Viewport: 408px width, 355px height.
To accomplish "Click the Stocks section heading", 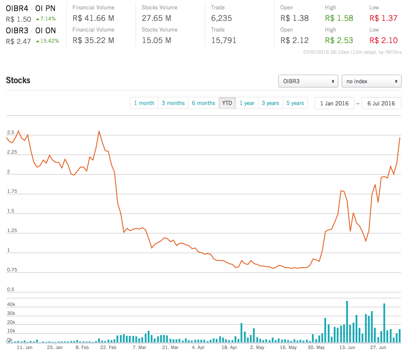I will [18, 80].
